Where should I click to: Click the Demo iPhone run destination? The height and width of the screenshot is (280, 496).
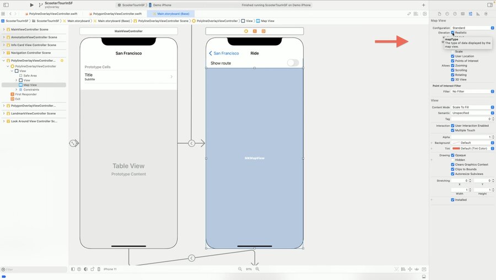[160, 5]
